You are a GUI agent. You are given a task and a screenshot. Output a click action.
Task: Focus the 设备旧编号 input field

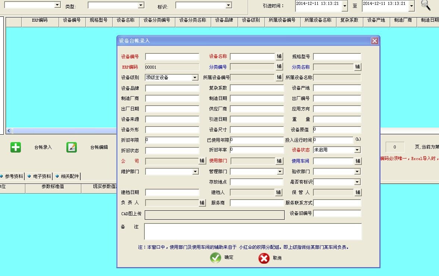point(337,213)
